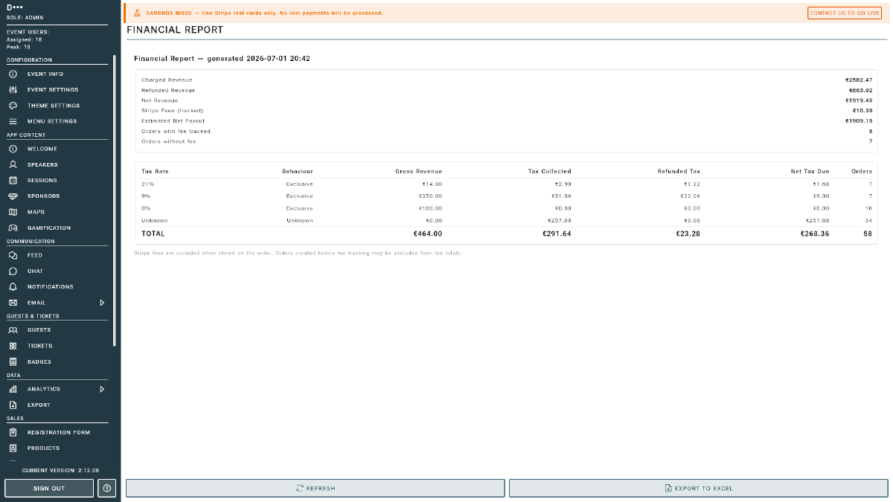
Task: Open Speakers using the person icon
Action: [13, 164]
